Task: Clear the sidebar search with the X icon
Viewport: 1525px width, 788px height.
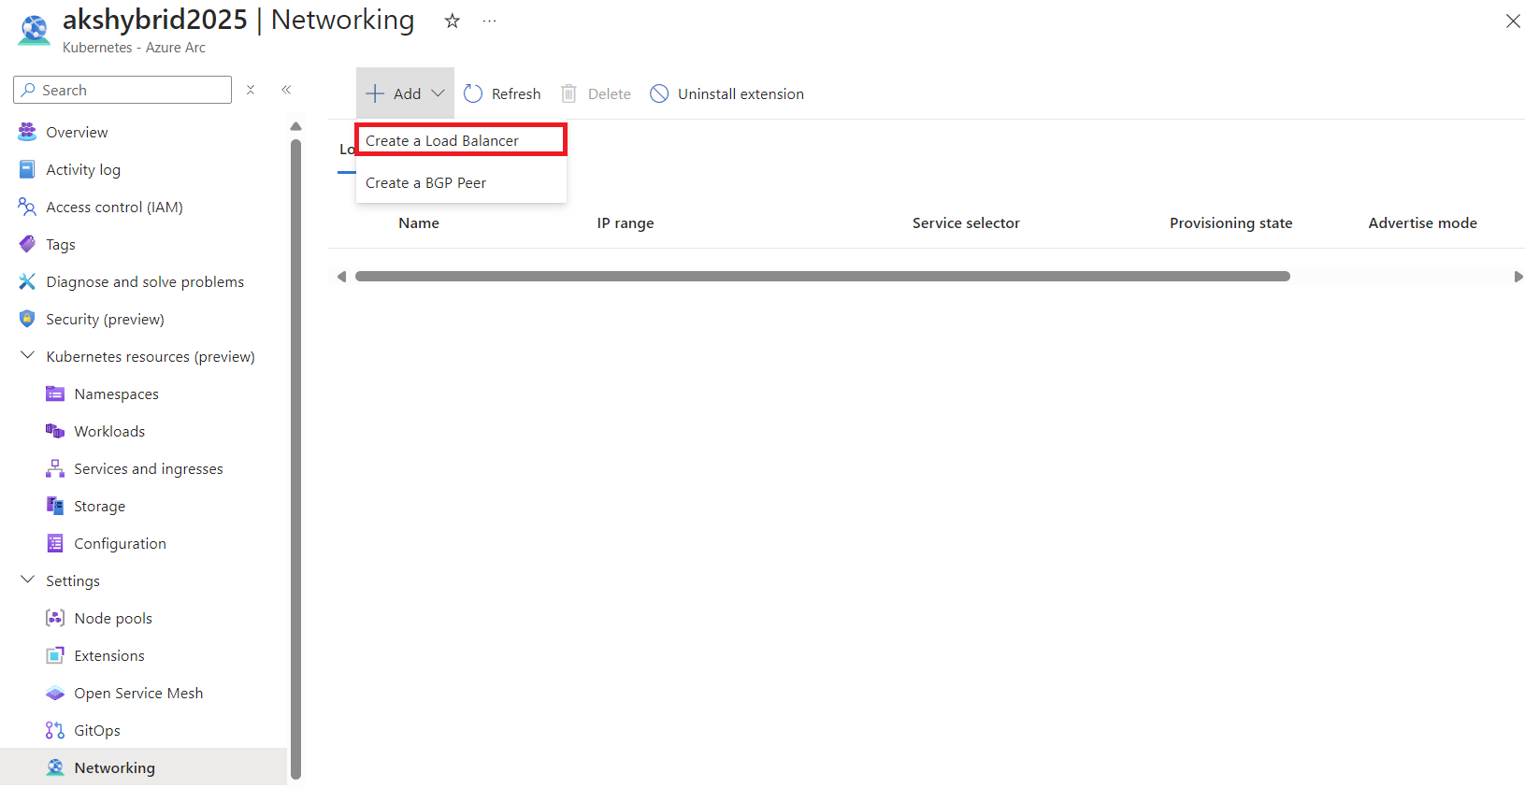Action: click(x=251, y=90)
